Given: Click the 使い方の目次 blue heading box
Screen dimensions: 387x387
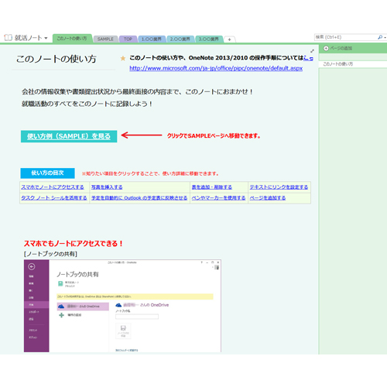Looking at the screenshot, I should 48,173.
